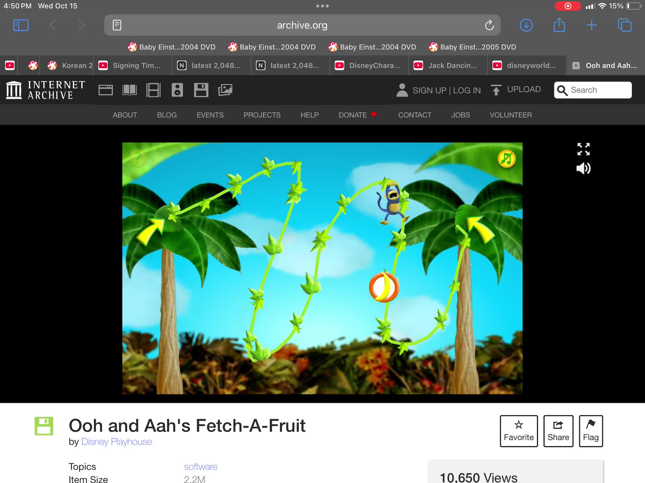Open the DONATE menu item
The image size is (645, 483).
click(x=353, y=115)
